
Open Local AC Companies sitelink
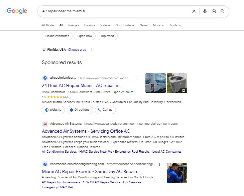click(167, 152)
